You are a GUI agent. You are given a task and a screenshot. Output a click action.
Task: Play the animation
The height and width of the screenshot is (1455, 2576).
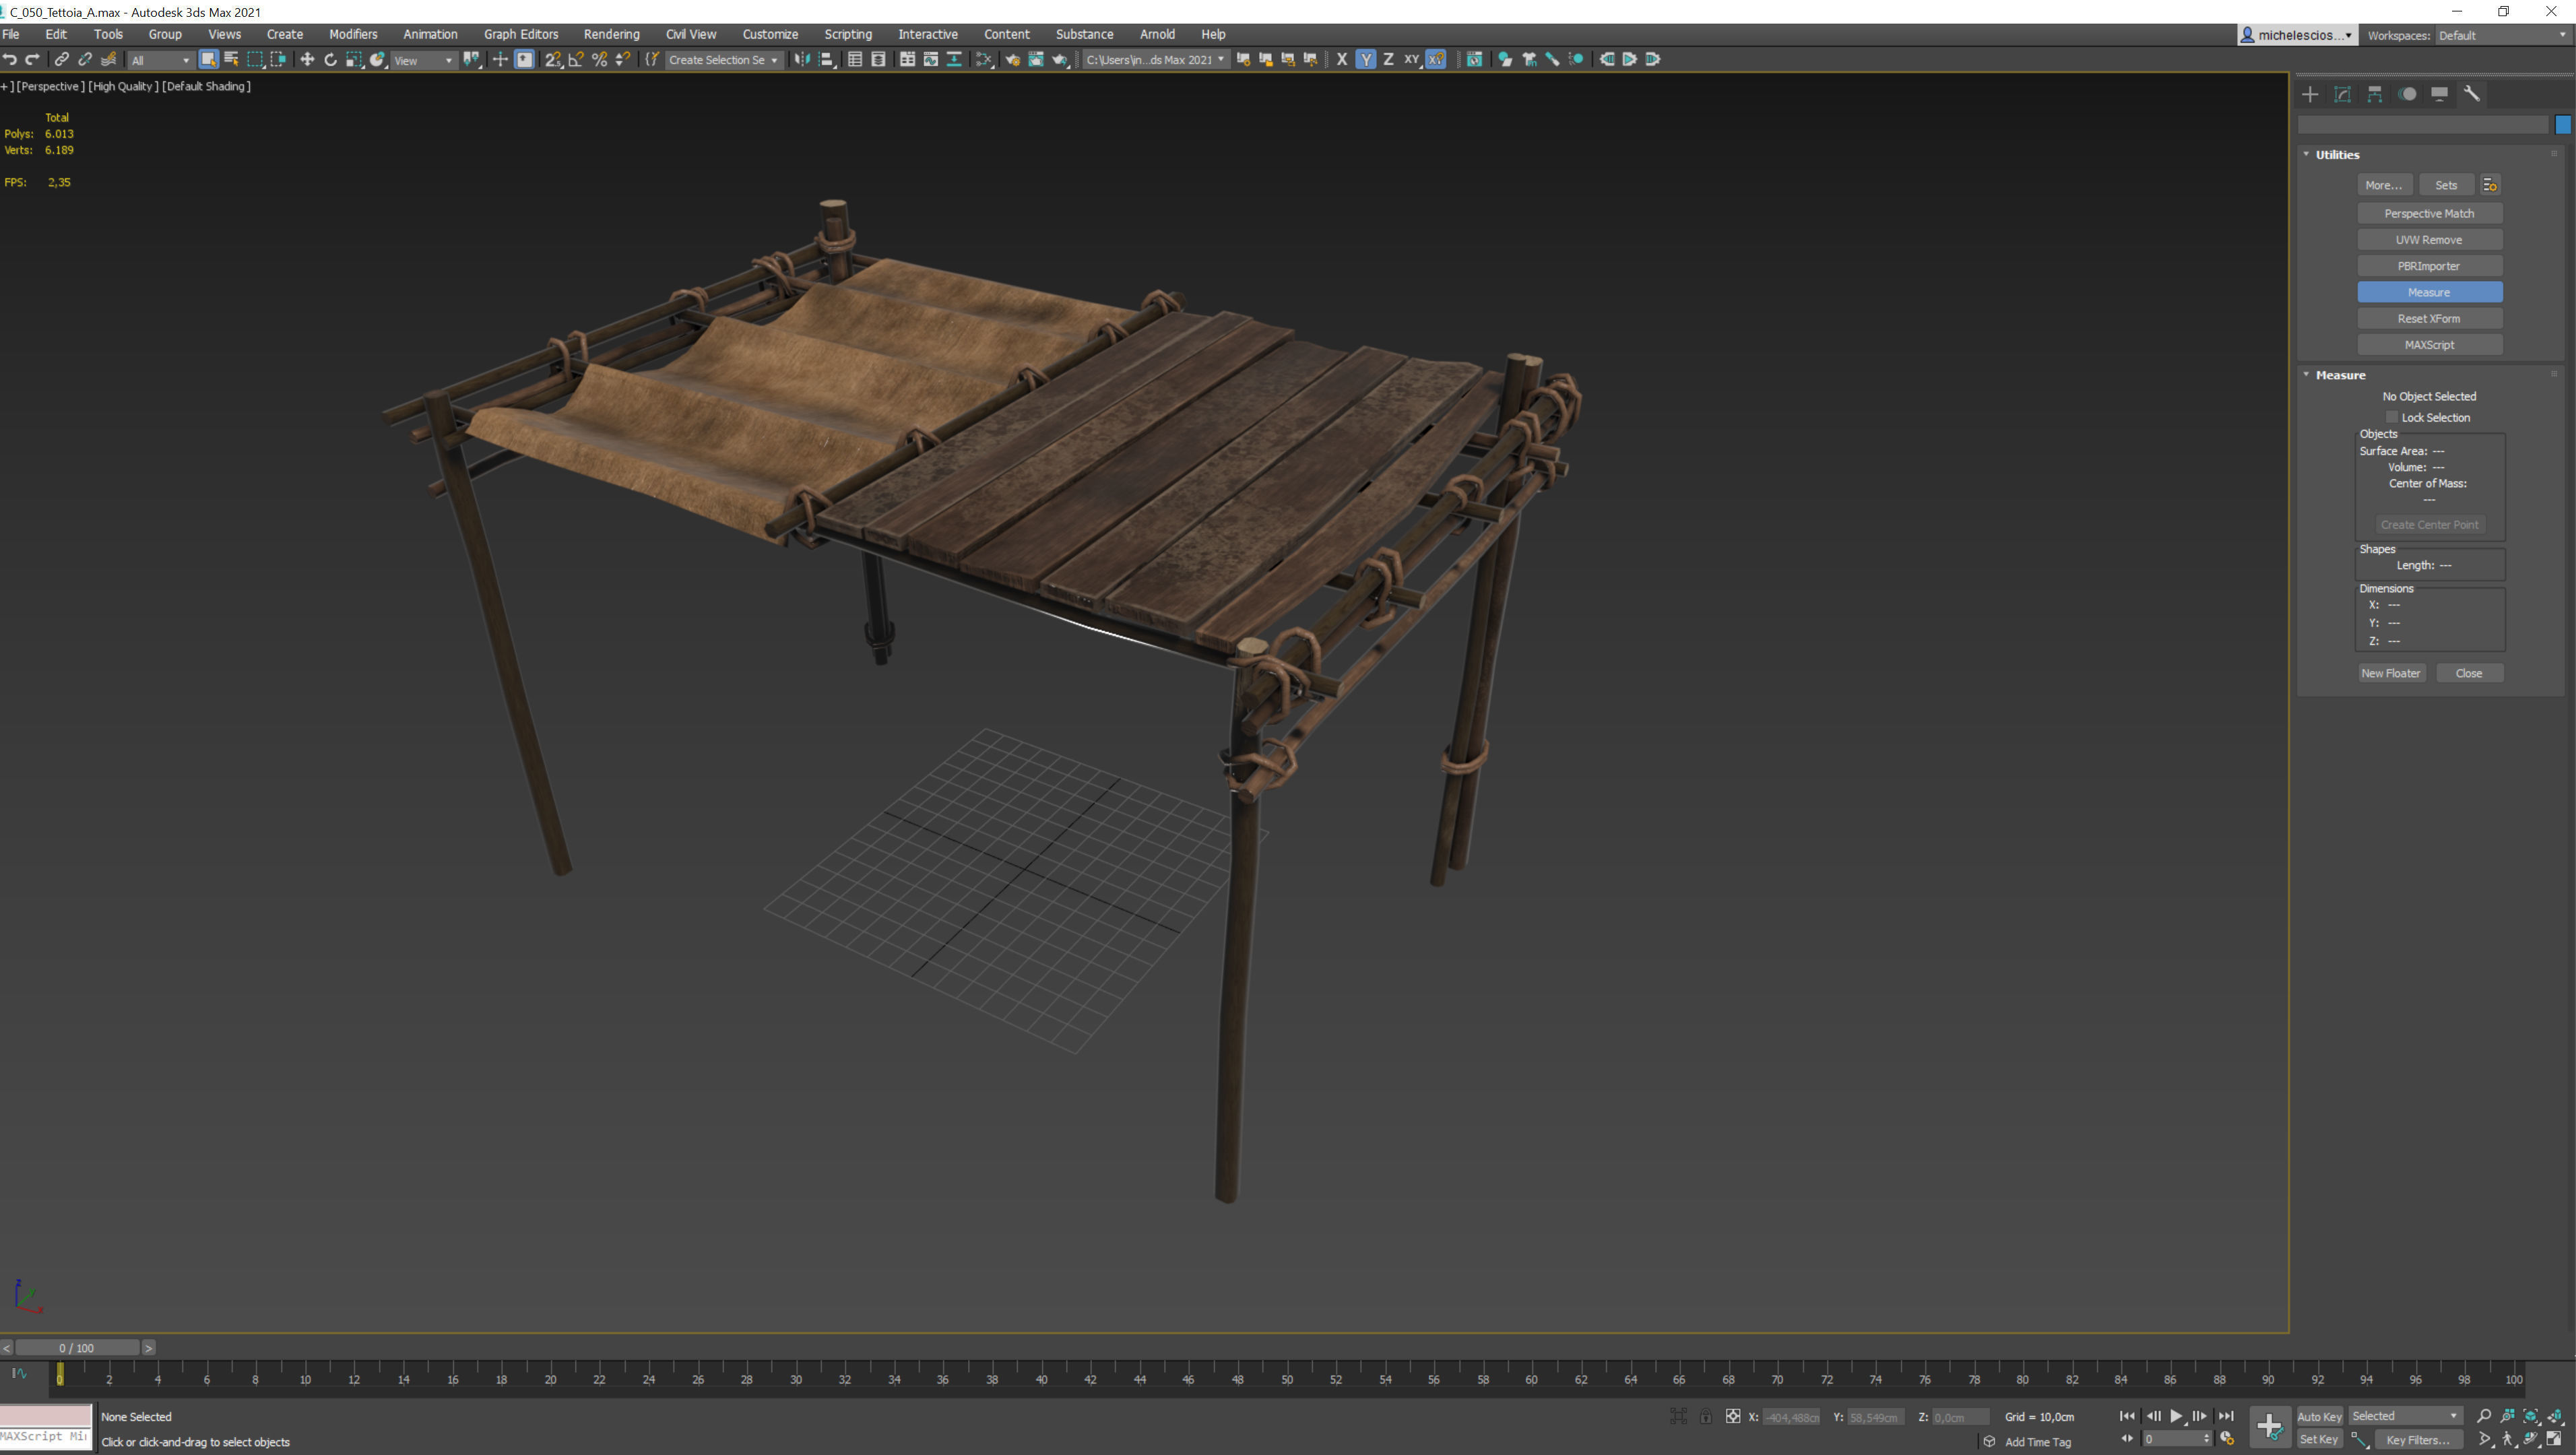(2176, 1416)
